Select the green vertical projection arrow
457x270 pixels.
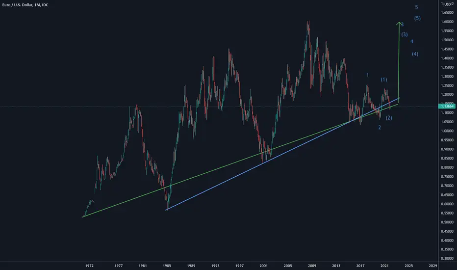(x=399, y=62)
